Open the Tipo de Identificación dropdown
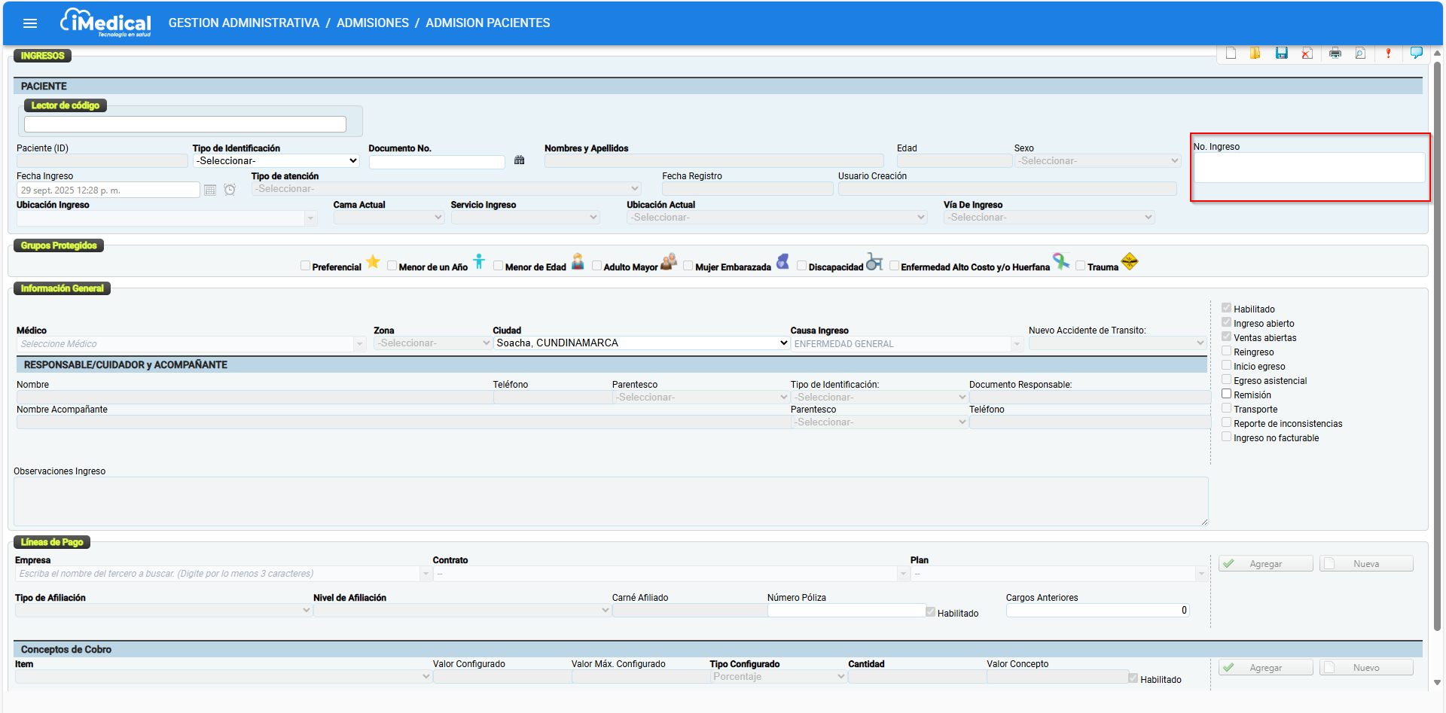This screenshot has width=1446, height=713. [276, 161]
